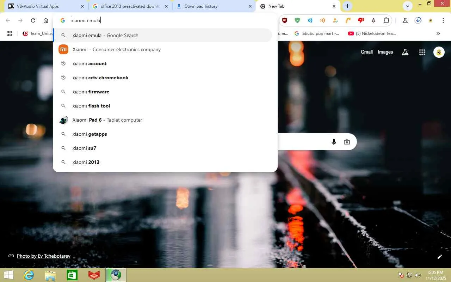451x282 pixels.
Task: Go to the home page
Action: [x=46, y=20]
